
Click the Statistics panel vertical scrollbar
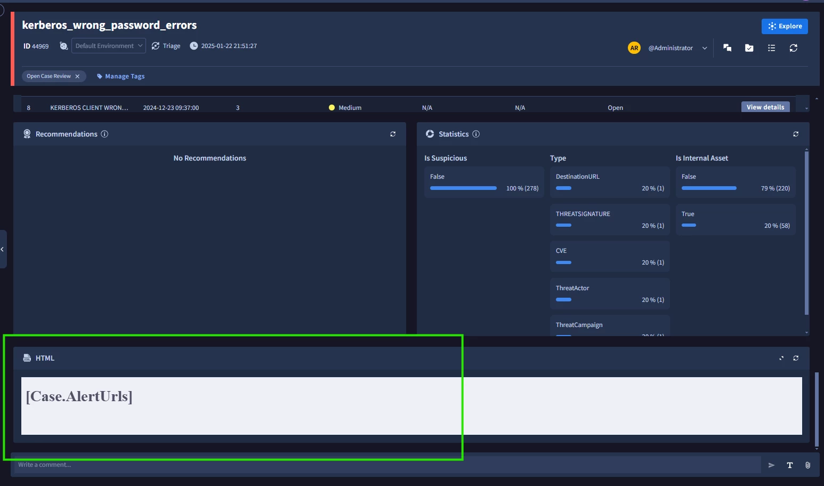click(x=806, y=233)
